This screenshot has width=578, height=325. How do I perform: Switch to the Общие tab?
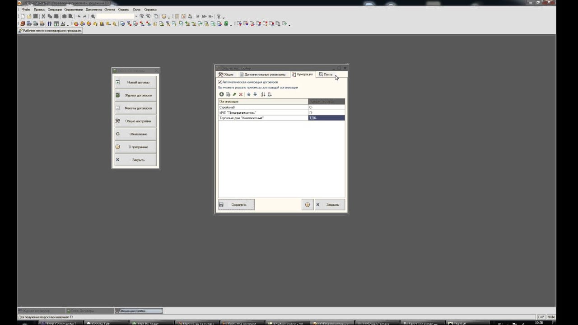[226, 74]
